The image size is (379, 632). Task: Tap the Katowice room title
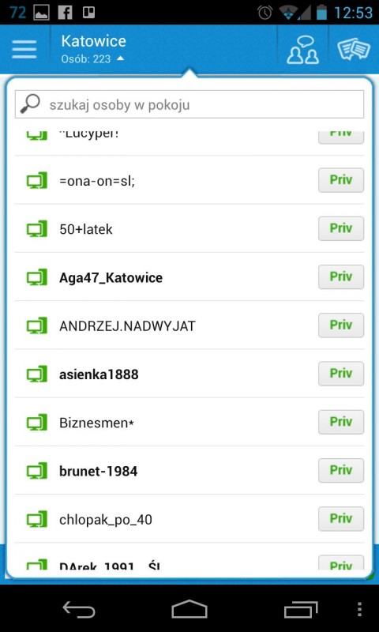tap(93, 41)
